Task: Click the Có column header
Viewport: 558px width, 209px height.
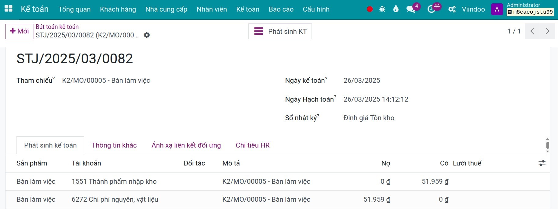Action: click(444, 163)
